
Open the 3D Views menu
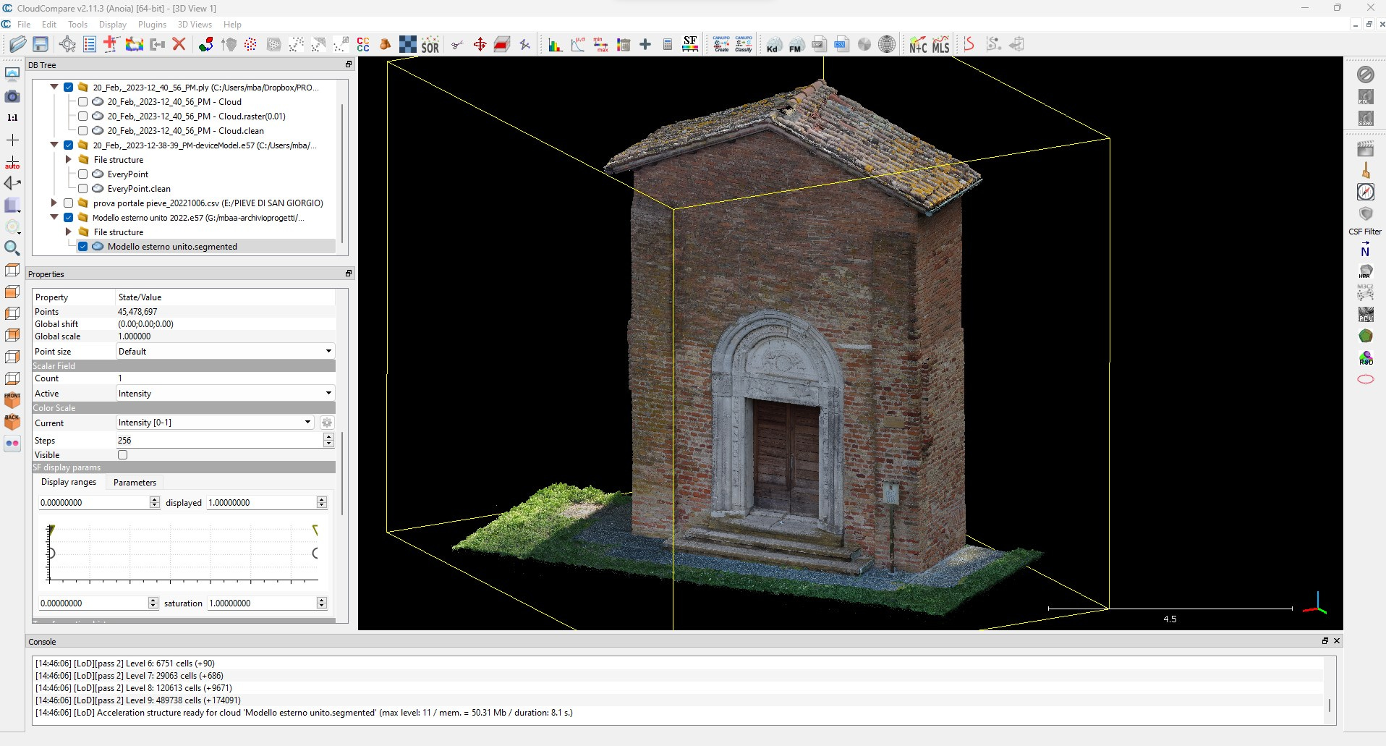point(195,25)
